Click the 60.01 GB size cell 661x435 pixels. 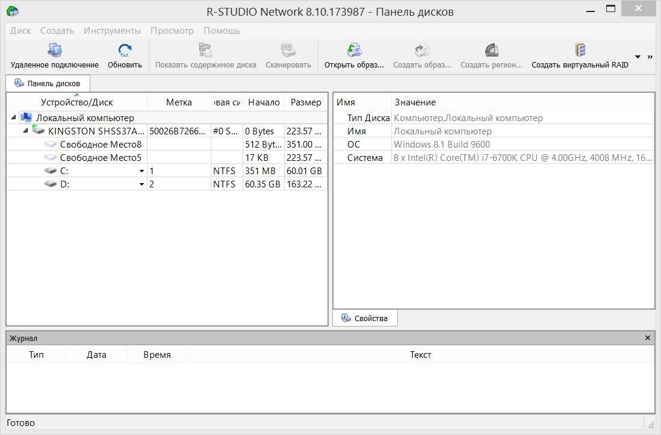(305, 171)
